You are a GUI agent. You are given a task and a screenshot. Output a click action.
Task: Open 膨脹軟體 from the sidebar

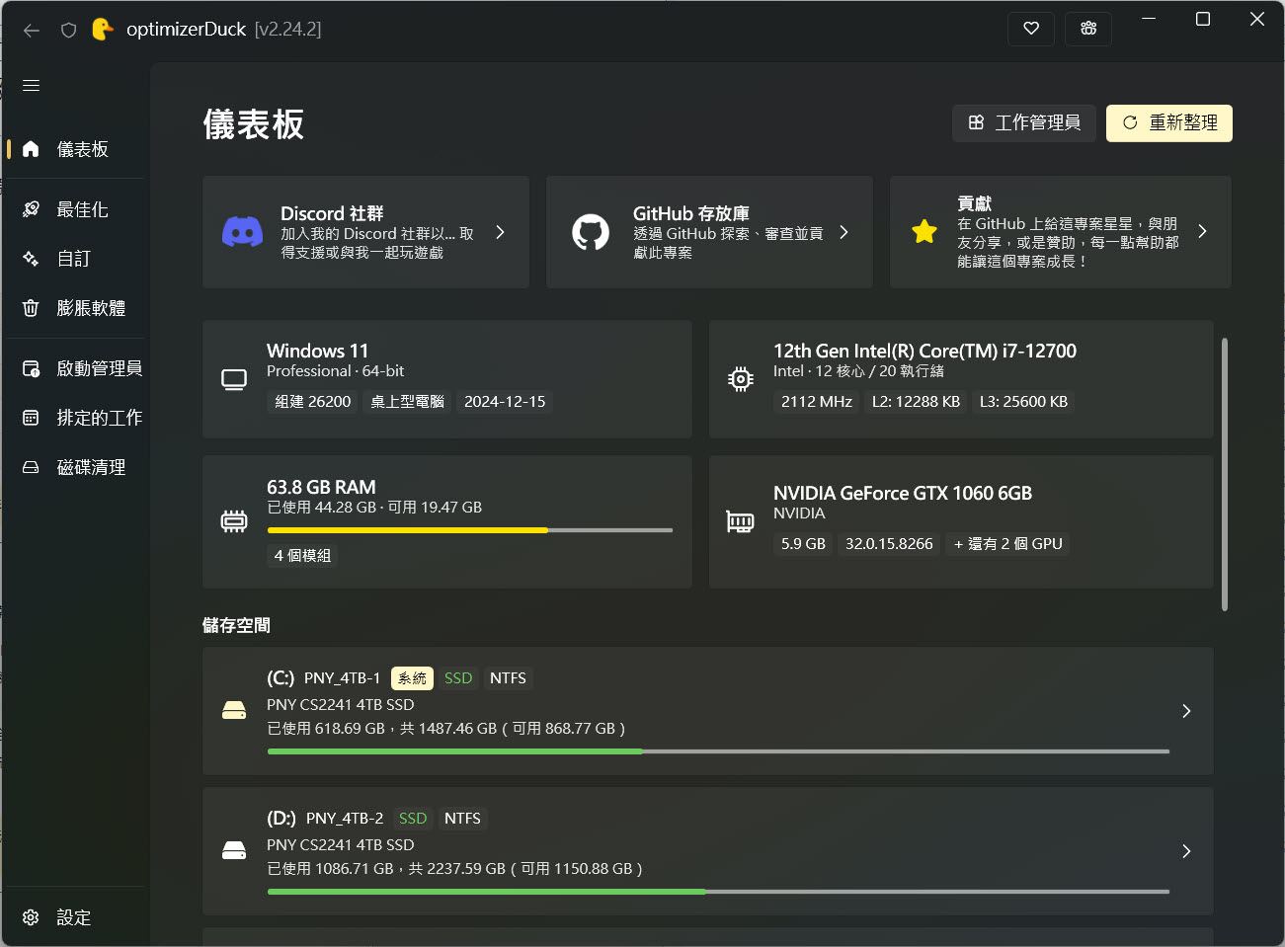click(x=77, y=308)
